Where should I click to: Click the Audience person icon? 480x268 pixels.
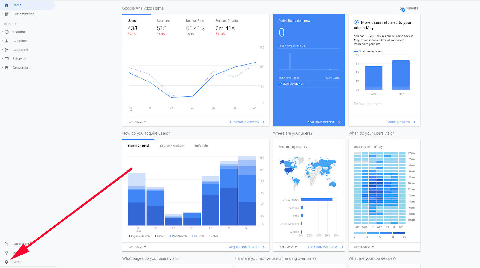(7, 41)
